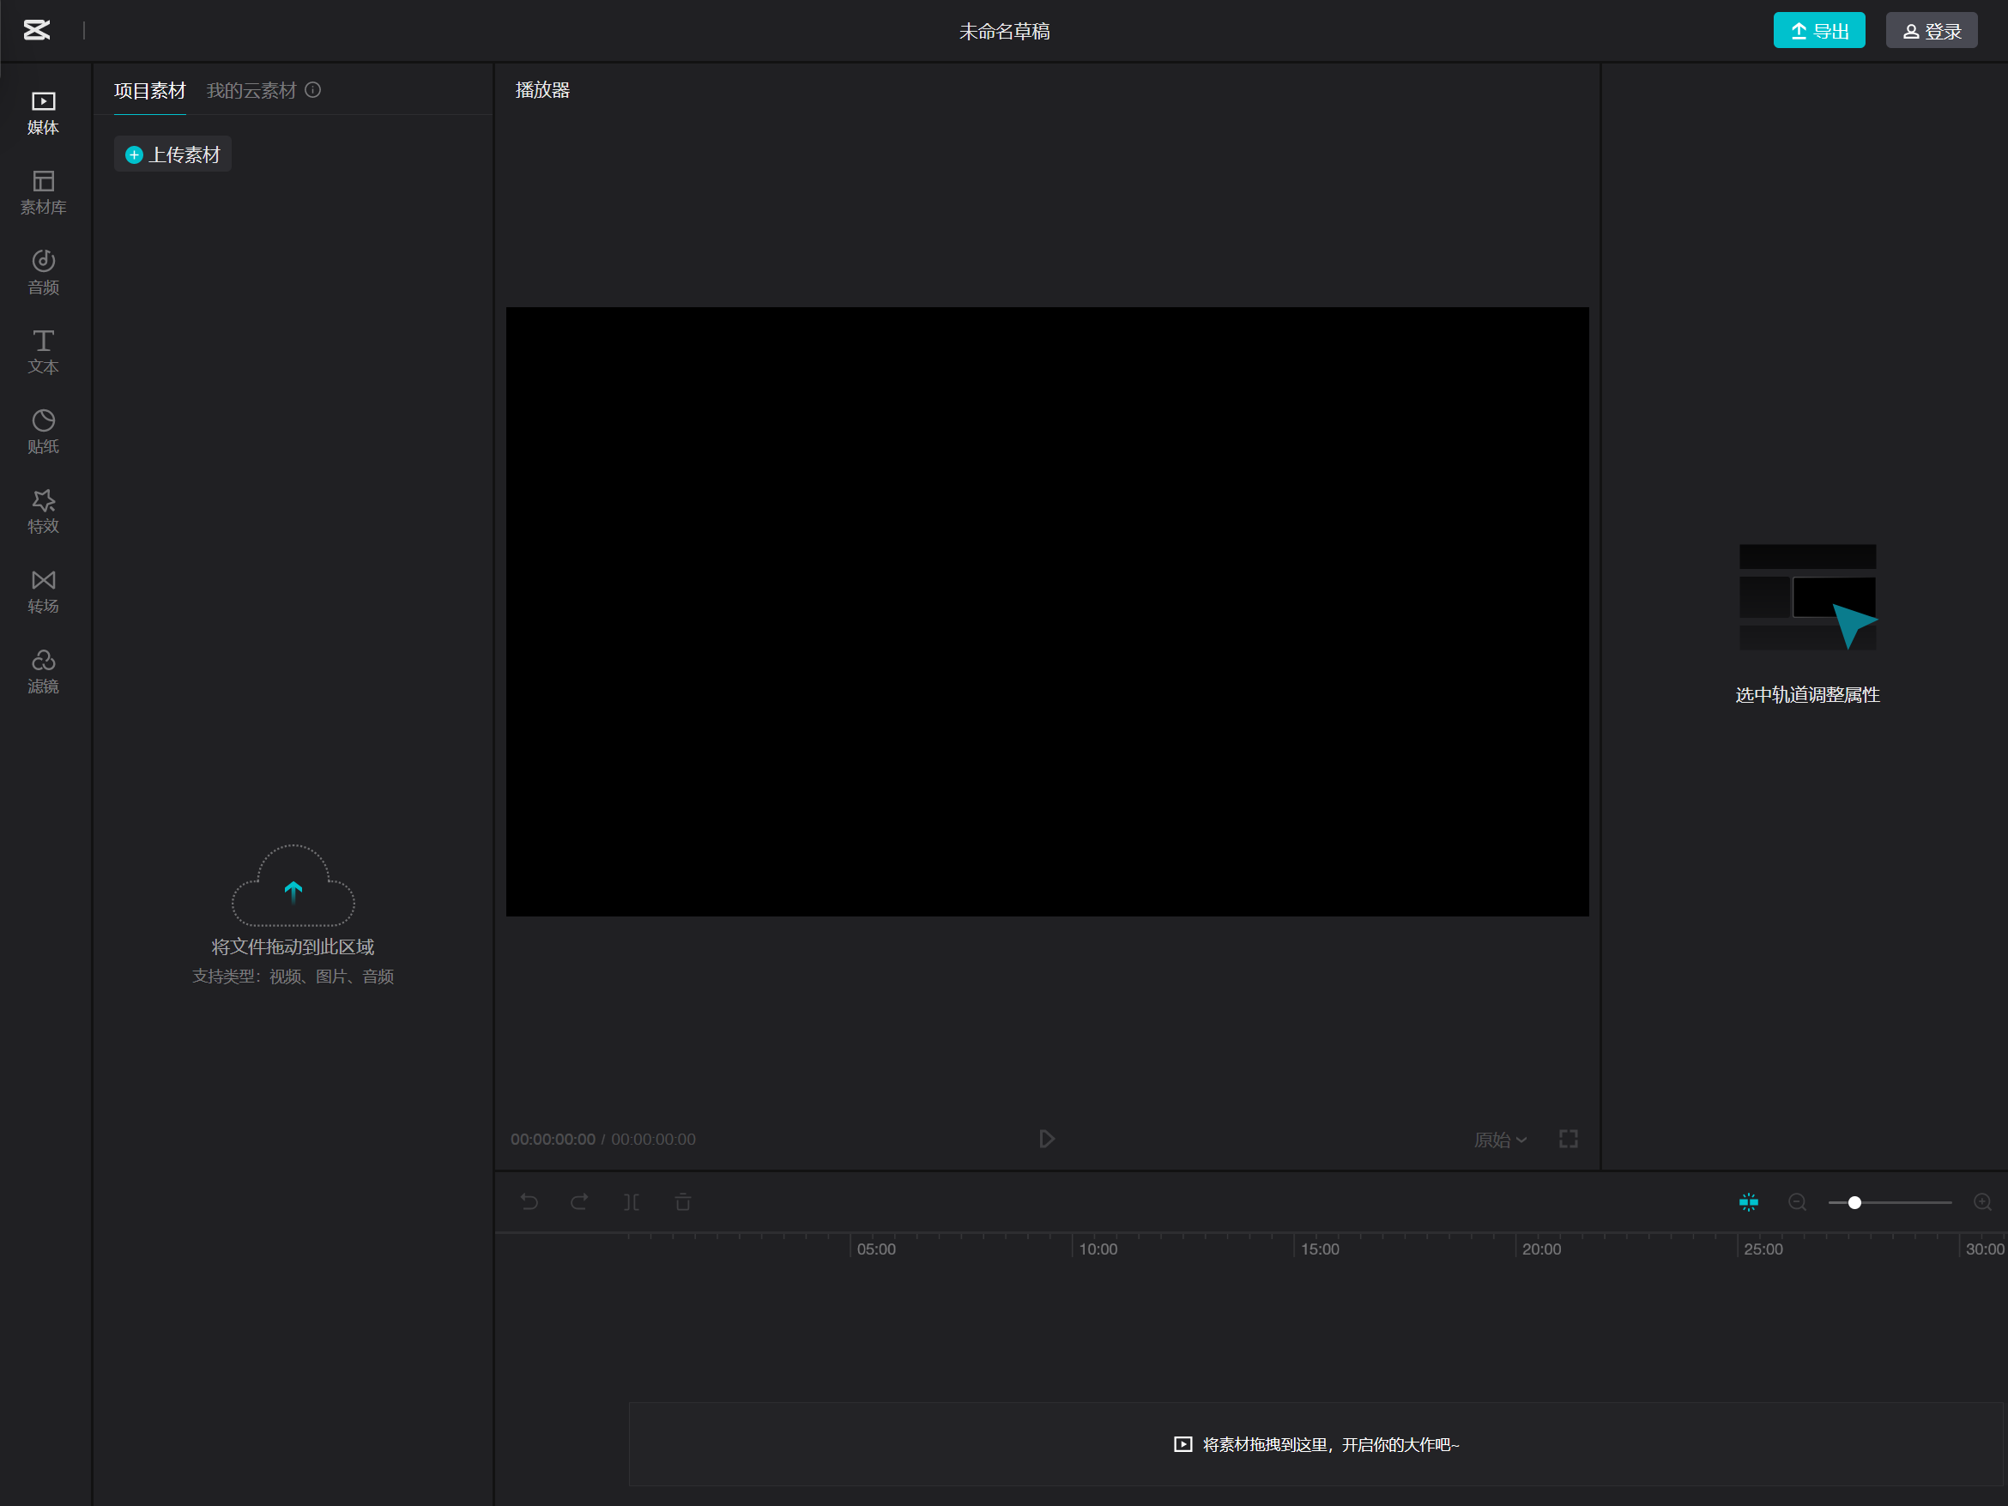Open the 文本 text panel
2008x1506 pixels.
coord(44,352)
